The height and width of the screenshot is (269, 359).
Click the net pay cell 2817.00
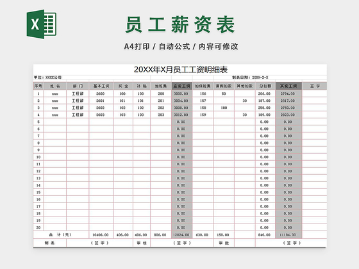[x=288, y=101]
